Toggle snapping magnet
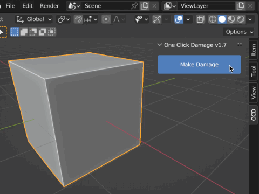 pos(78,19)
